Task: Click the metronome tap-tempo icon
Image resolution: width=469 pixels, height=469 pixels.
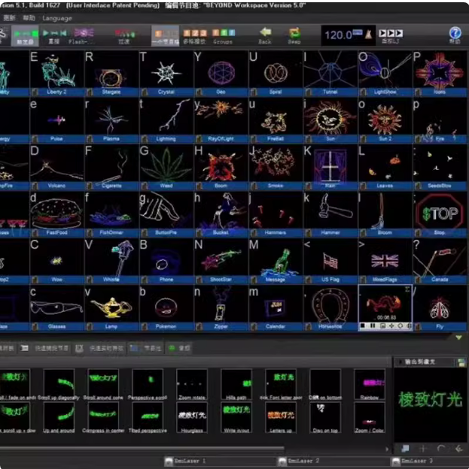Action: click(x=368, y=35)
